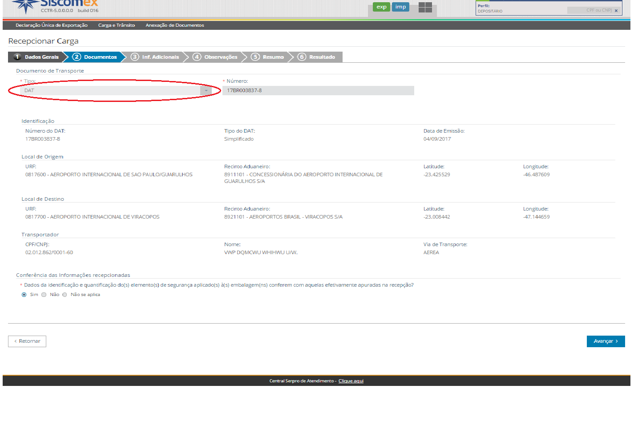Open the grid of modules icon
Image resolution: width=642 pixels, height=438 pixels.
(425, 8)
